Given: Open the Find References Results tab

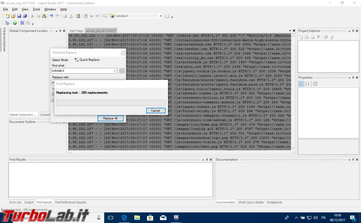Looking at the screenshot, I should (70, 202).
